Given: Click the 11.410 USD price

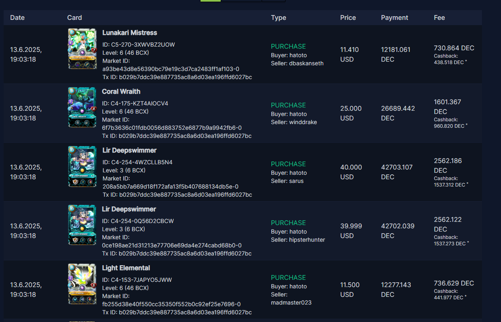Looking at the screenshot, I should point(350,54).
